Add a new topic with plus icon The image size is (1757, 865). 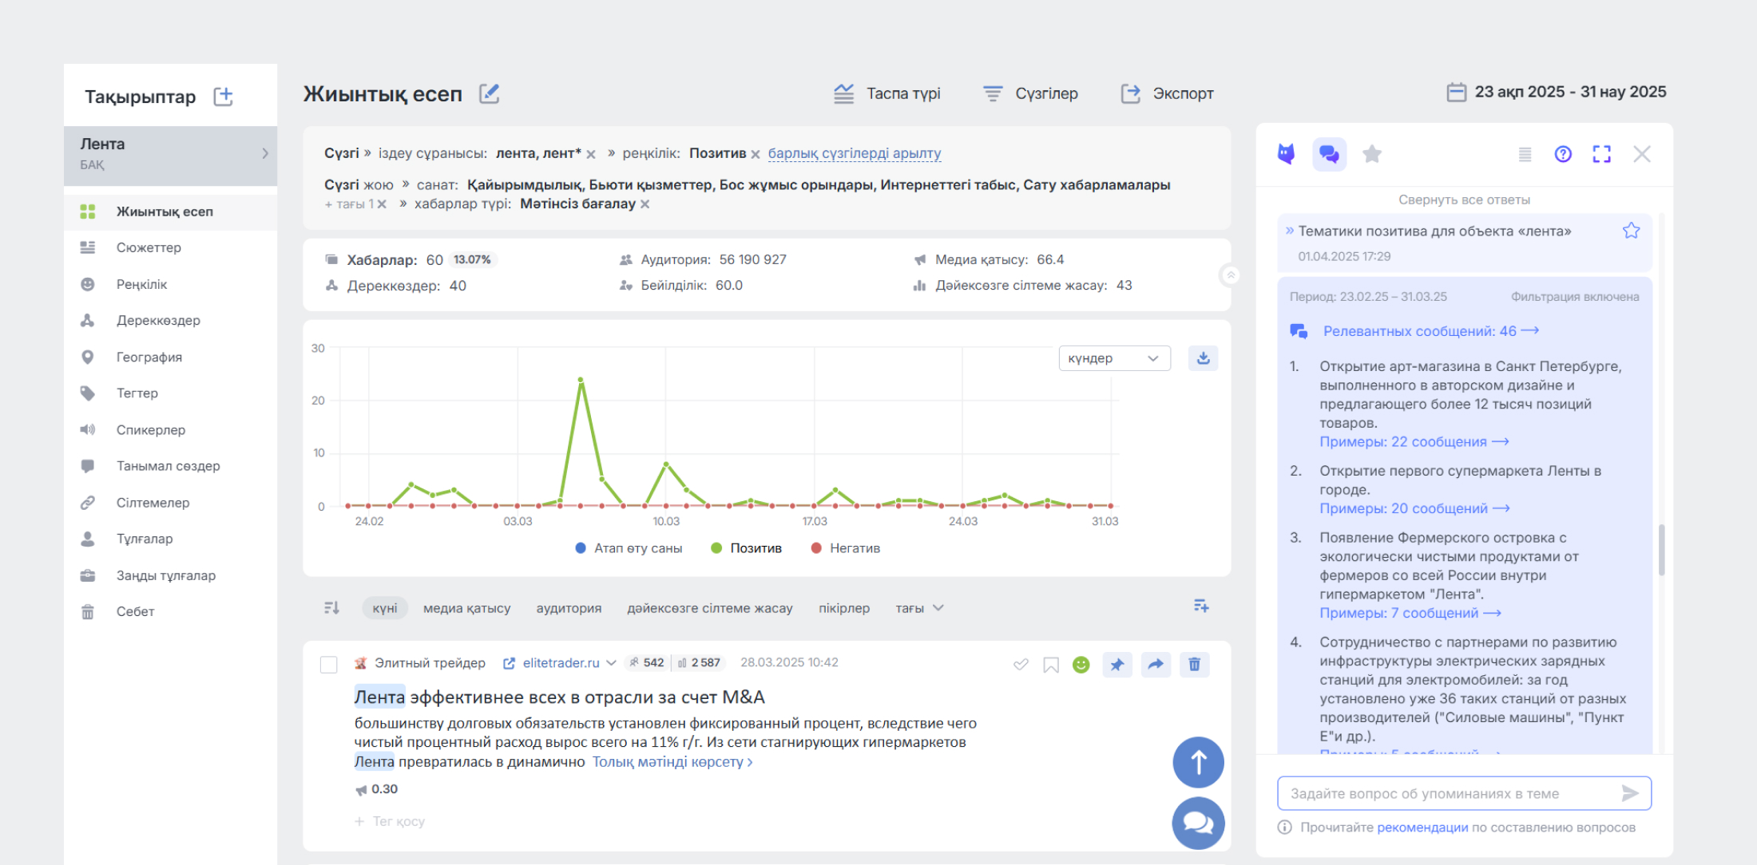pos(224,97)
